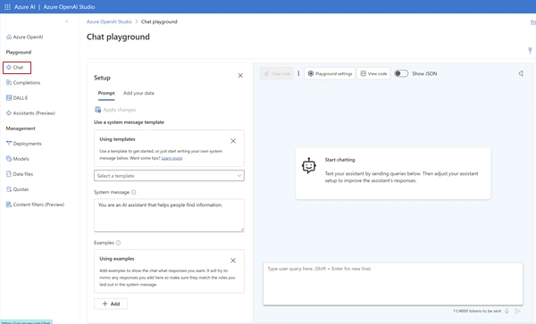Open the app launcher grid icon
Screen dimensions: 536x324
7,7
